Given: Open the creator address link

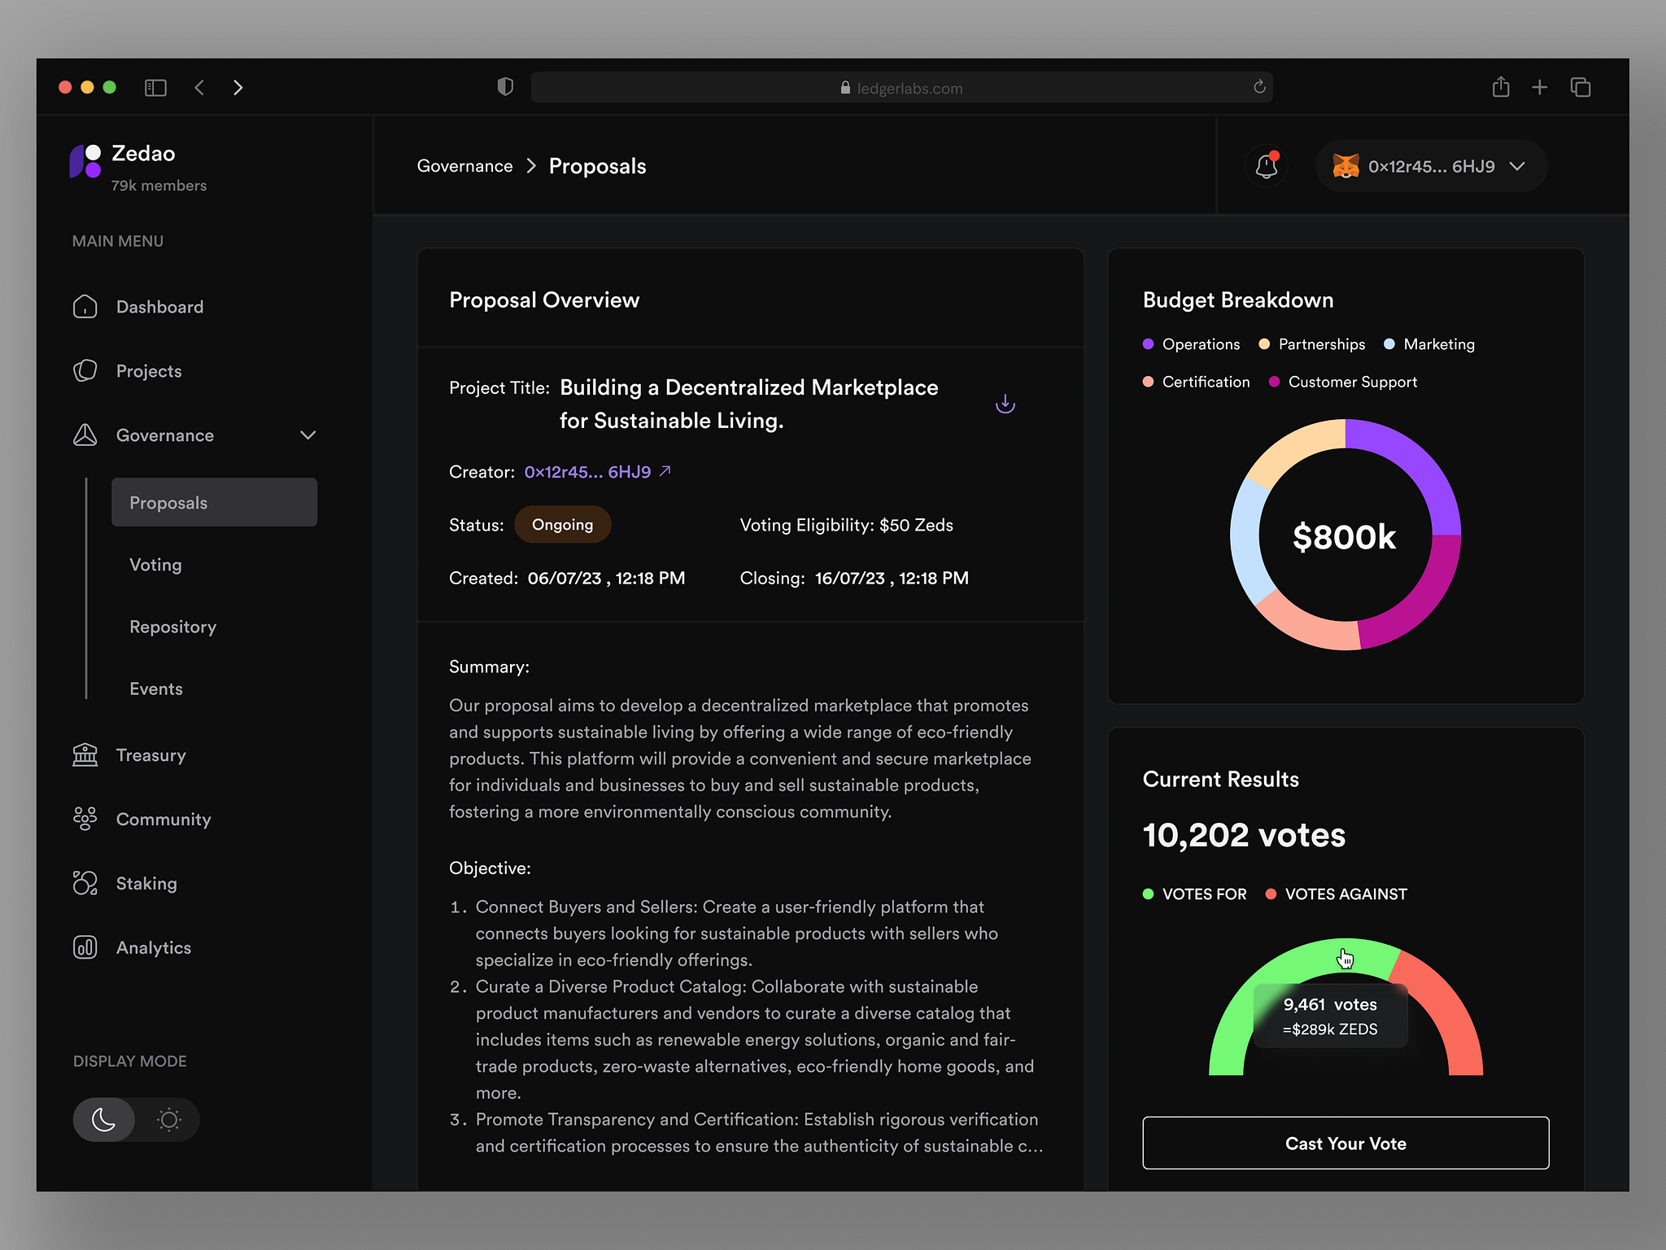Looking at the screenshot, I should tap(587, 471).
